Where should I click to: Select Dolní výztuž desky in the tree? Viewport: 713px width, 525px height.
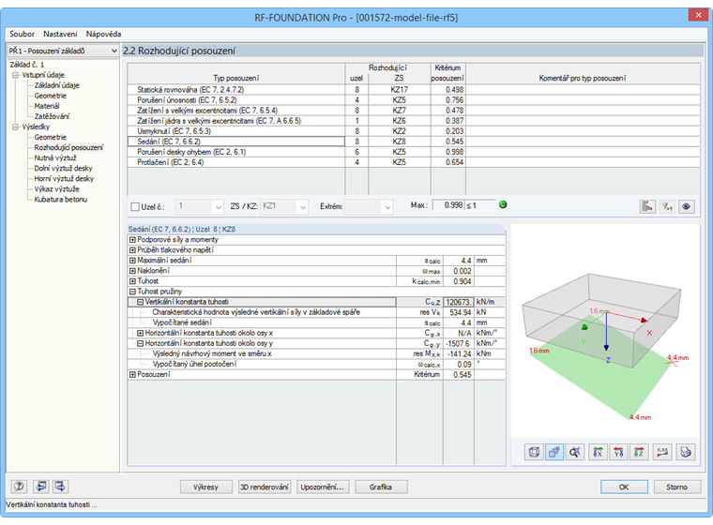coord(63,168)
